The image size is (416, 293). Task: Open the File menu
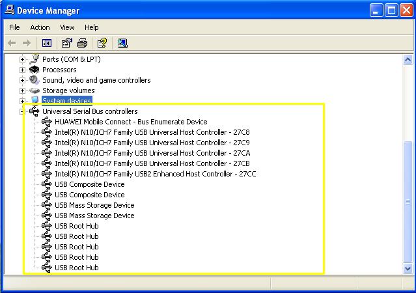14,27
